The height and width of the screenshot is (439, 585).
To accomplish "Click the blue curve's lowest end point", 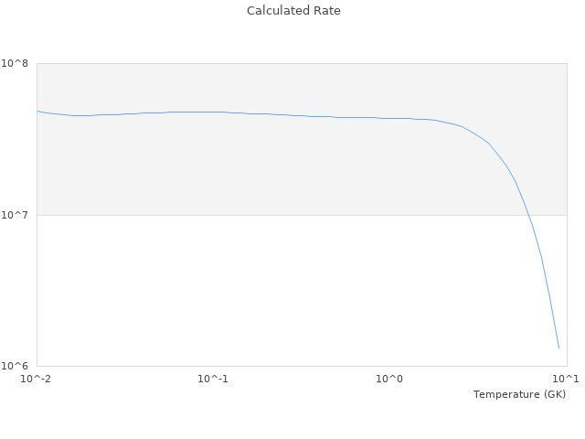I will pyautogui.click(x=558, y=348).
